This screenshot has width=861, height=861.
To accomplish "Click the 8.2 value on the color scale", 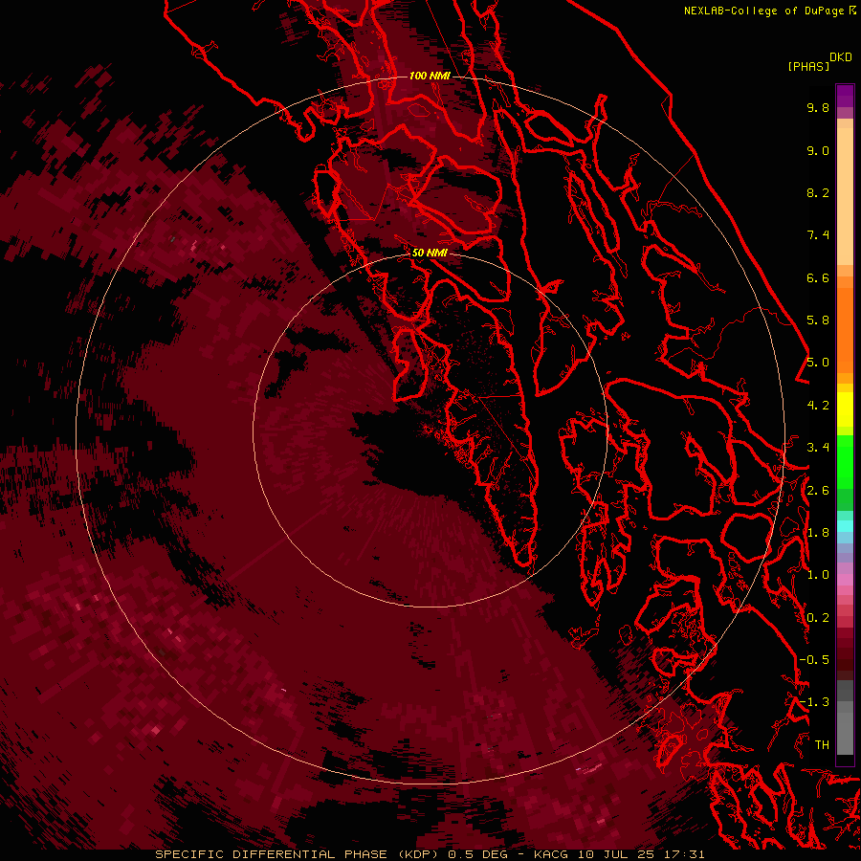I will (818, 192).
